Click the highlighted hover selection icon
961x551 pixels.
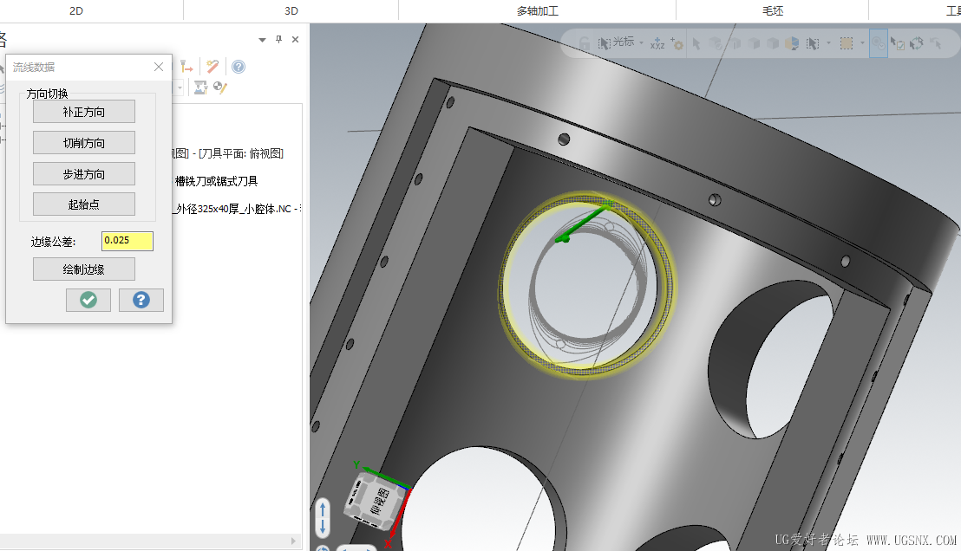(877, 42)
